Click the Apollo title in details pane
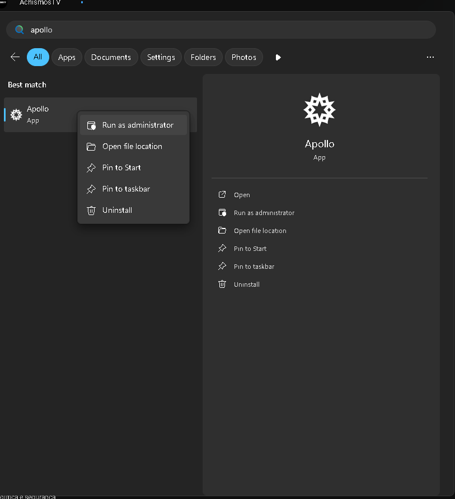The image size is (455, 499). [x=320, y=144]
